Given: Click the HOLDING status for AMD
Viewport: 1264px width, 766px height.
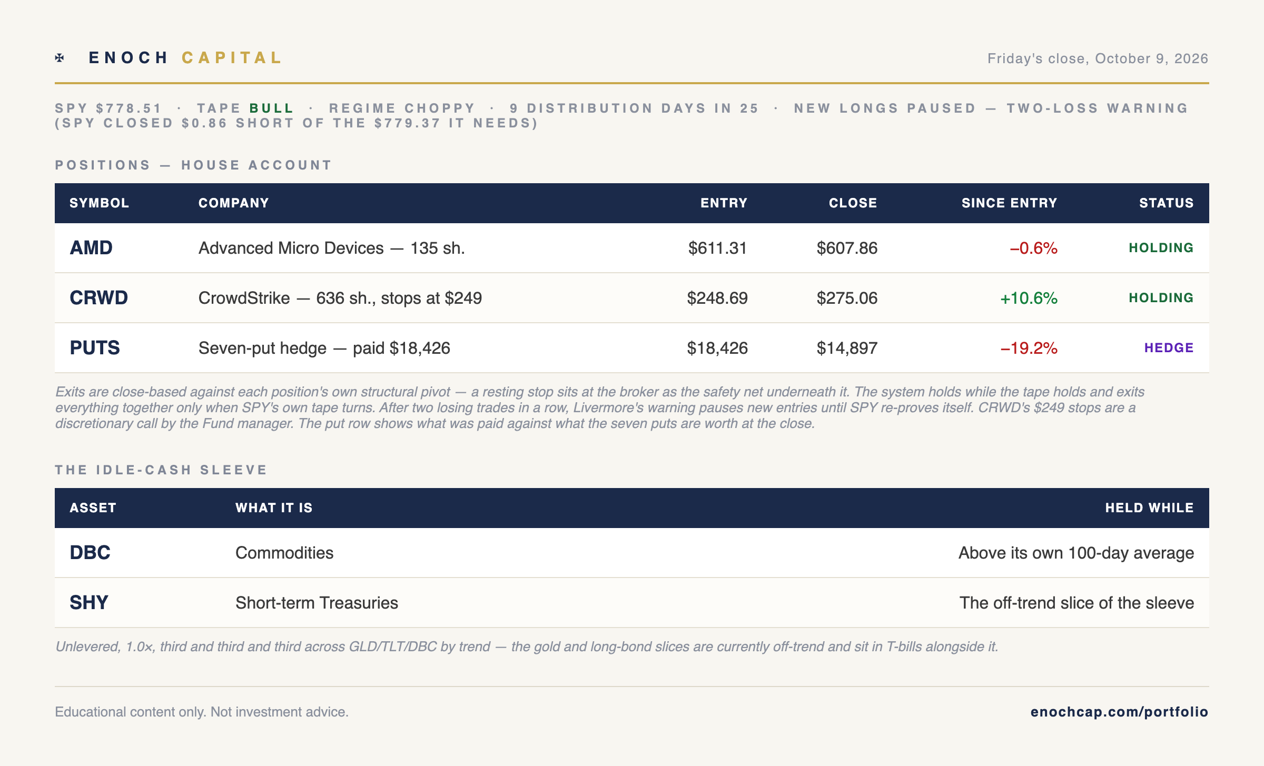Looking at the screenshot, I should tap(1161, 248).
